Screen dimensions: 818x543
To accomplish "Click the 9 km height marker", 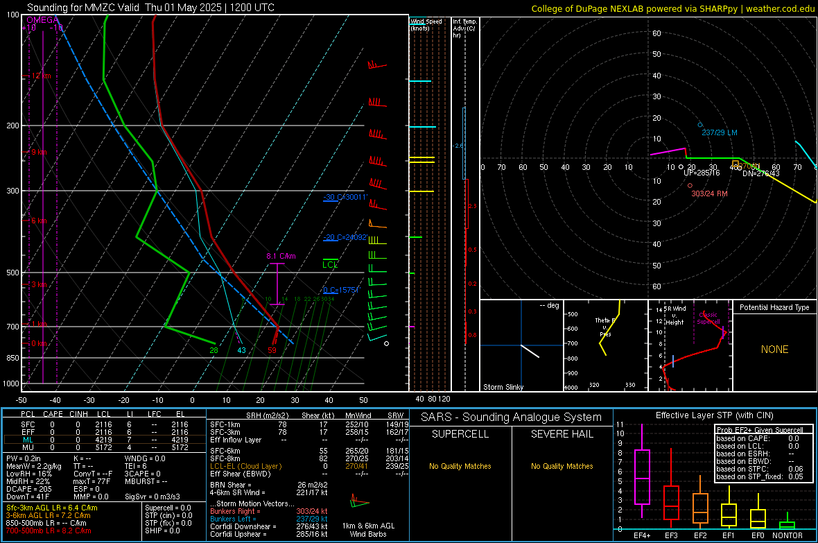I will pos(39,152).
